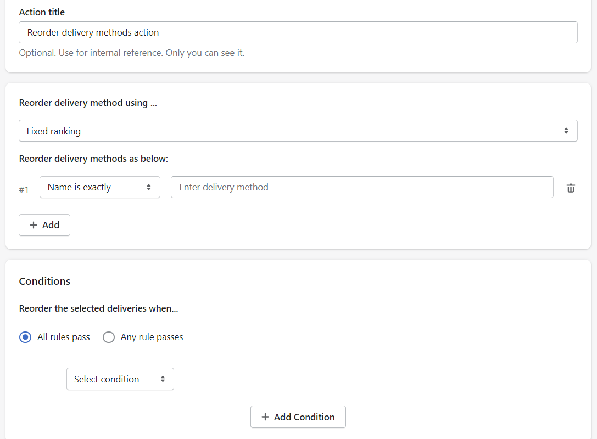This screenshot has height=439, width=597.
Task: Expand the Name is exactly selector
Action: (100, 187)
